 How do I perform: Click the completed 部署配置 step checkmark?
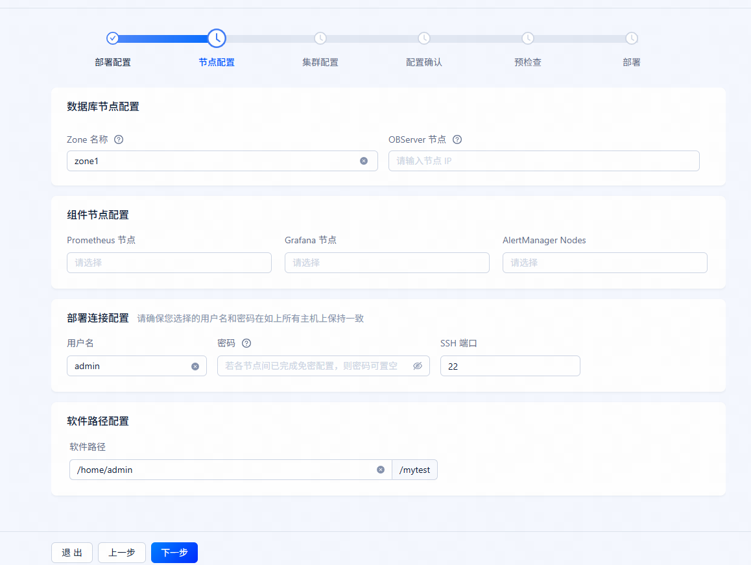[x=113, y=38]
